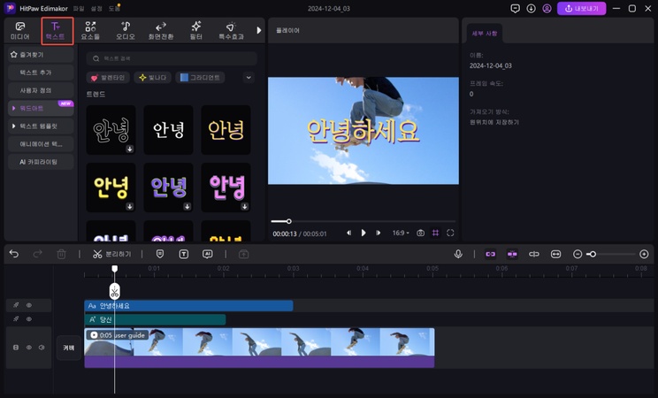The height and width of the screenshot is (398, 658).
Task: Open AI 카피라이팅 in the sidebar
Action: pyautogui.click(x=41, y=162)
